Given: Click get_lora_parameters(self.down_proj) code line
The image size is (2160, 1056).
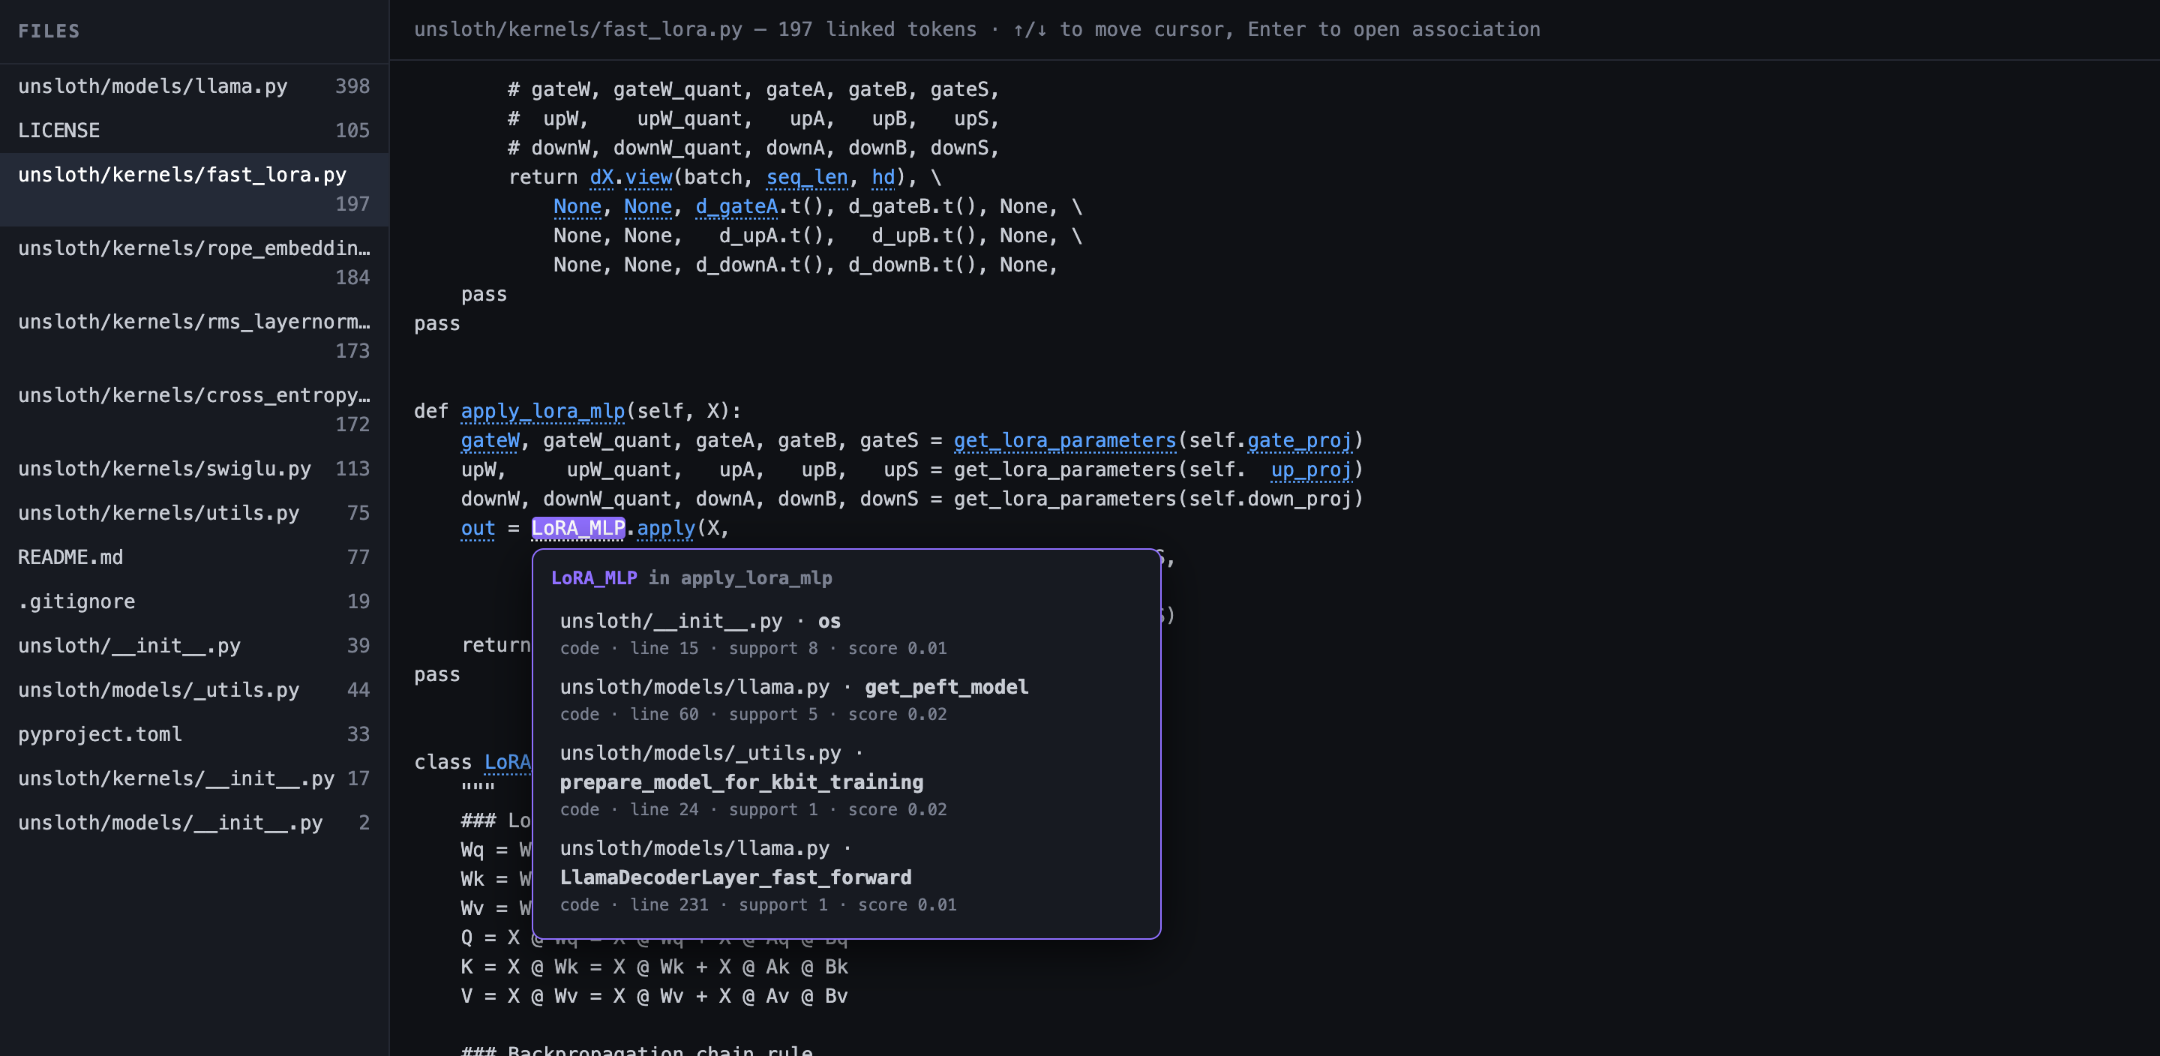Looking at the screenshot, I should pos(911,499).
